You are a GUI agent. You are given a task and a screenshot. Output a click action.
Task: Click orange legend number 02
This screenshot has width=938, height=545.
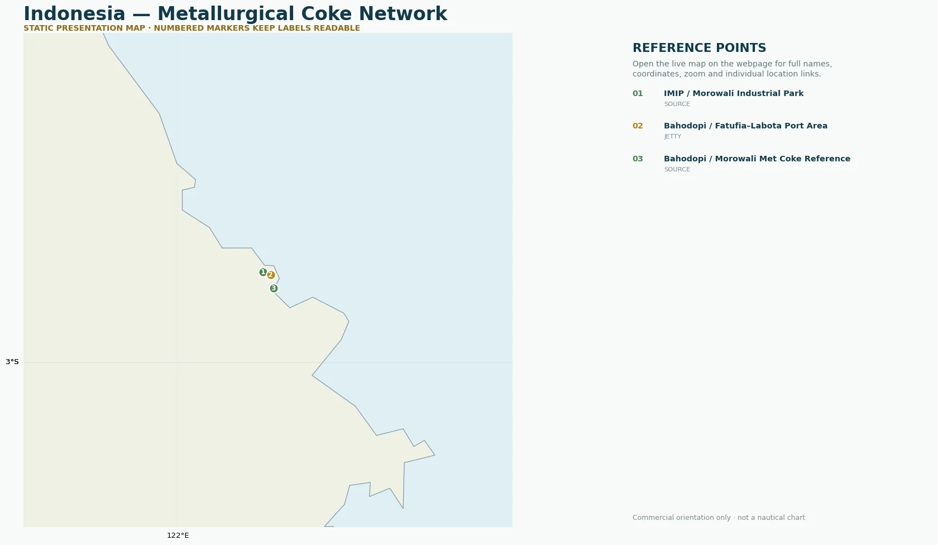(x=638, y=126)
